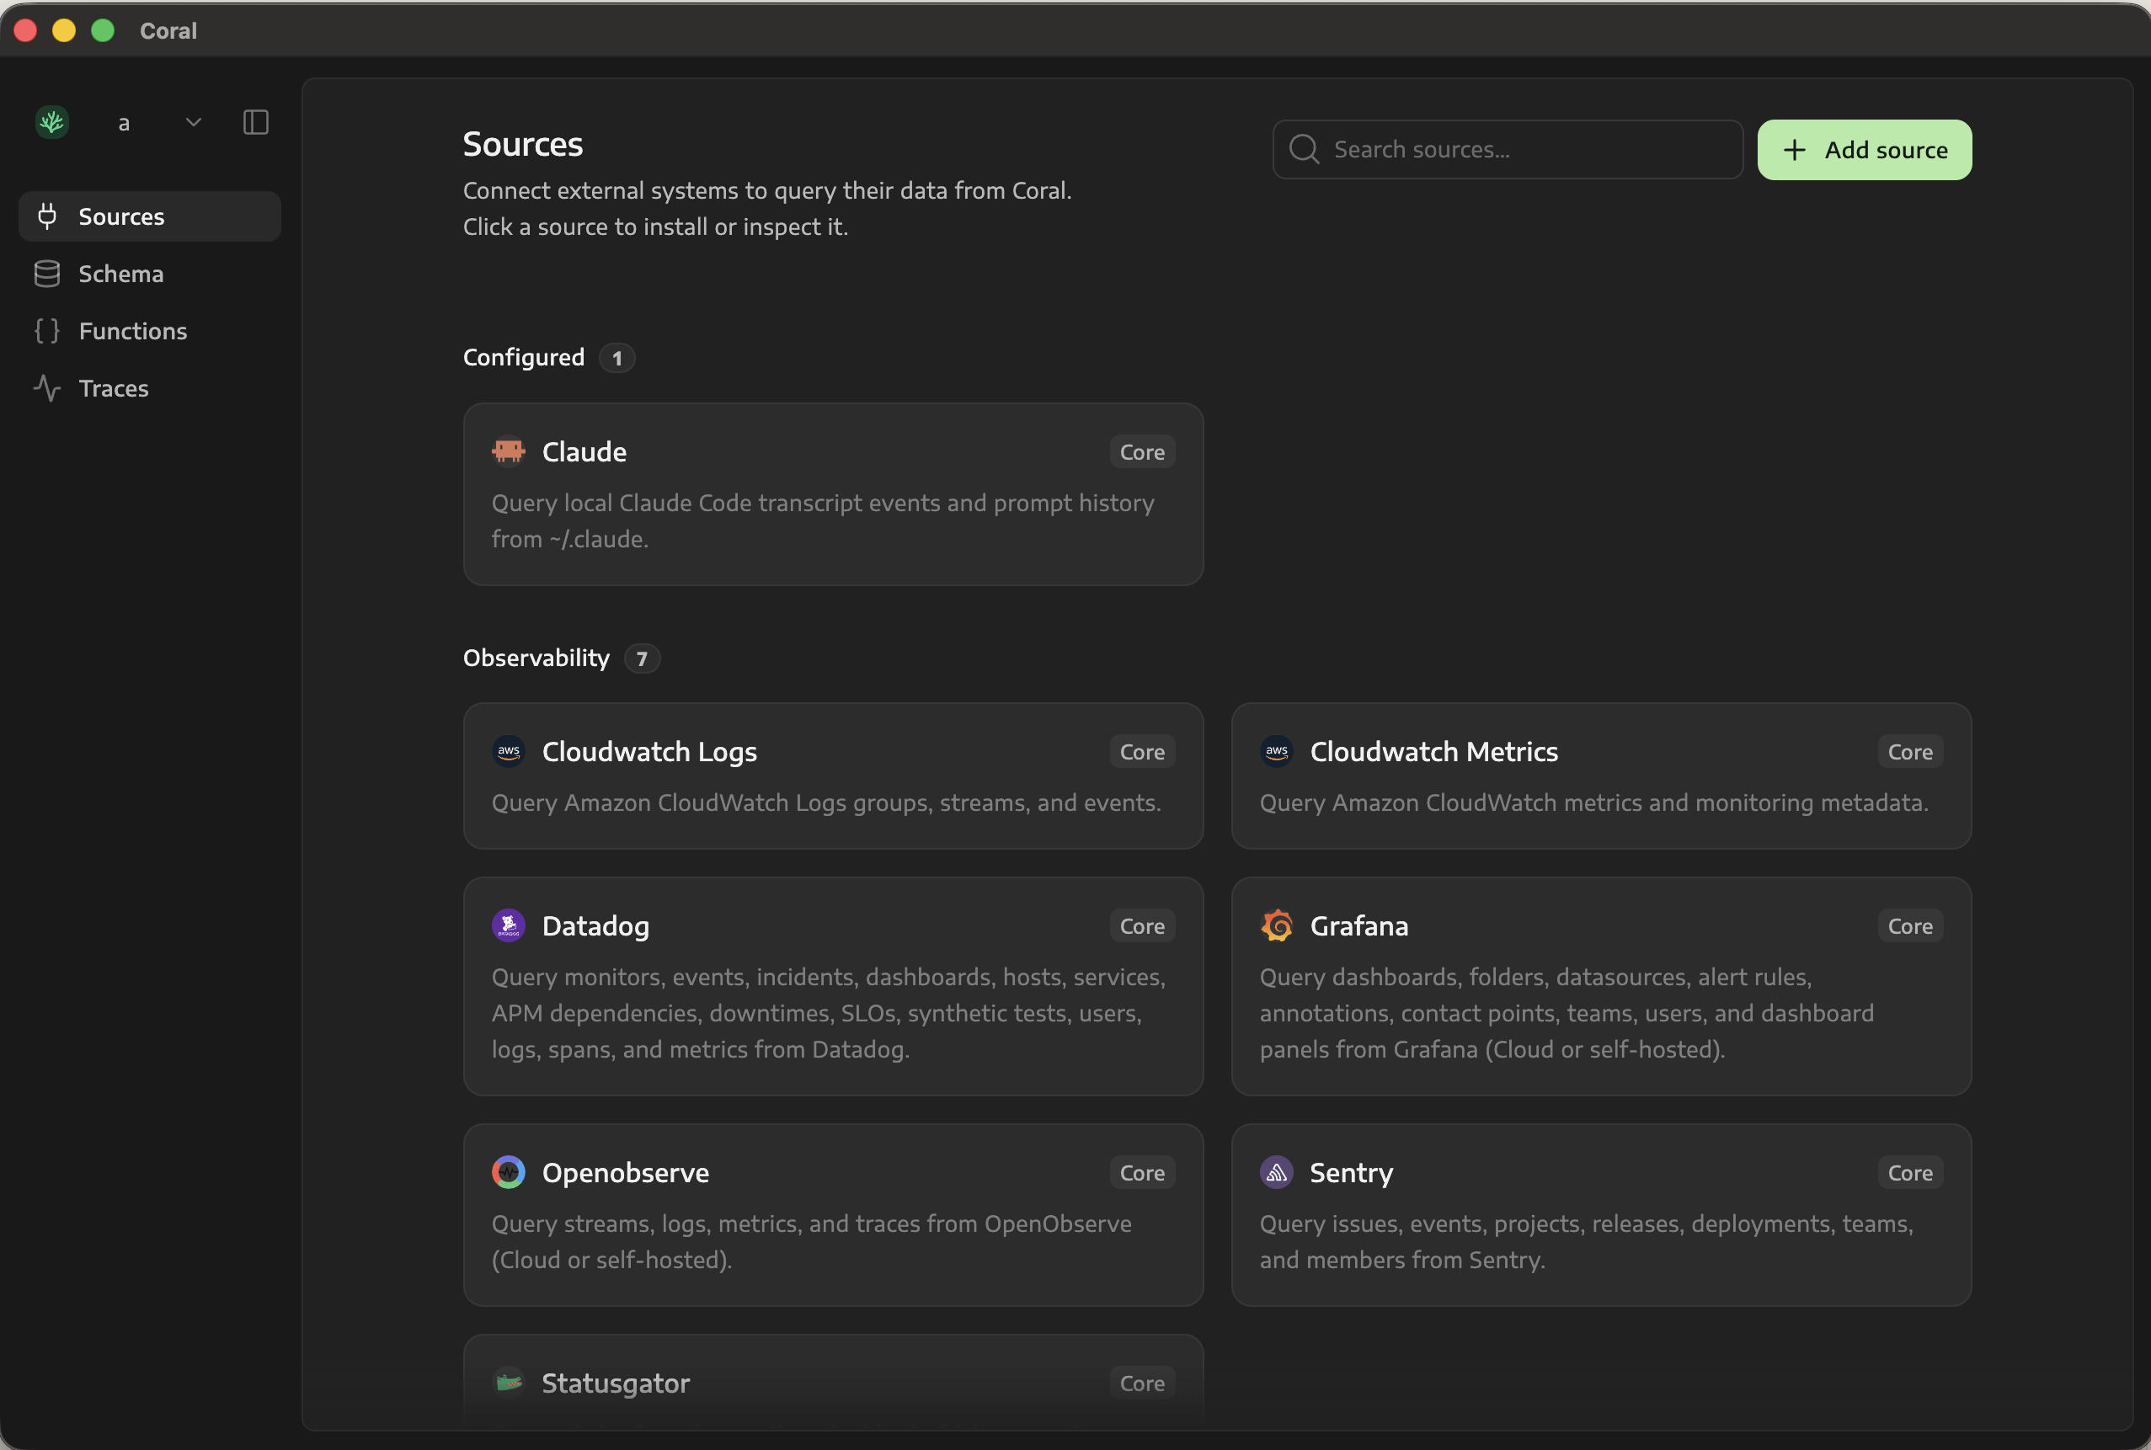Click the 'Sources' page heading
This screenshot has width=2151, height=1450.
[x=522, y=144]
